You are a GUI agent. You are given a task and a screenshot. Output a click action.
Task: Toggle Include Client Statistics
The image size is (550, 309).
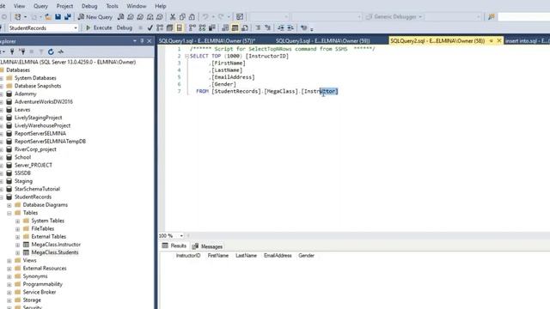(x=212, y=27)
